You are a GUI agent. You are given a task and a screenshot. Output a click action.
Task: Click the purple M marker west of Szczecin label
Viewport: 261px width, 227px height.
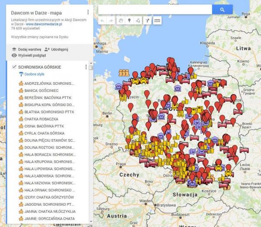(119, 87)
